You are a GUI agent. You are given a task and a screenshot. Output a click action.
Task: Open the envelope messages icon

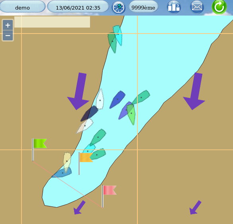pos(197,7)
